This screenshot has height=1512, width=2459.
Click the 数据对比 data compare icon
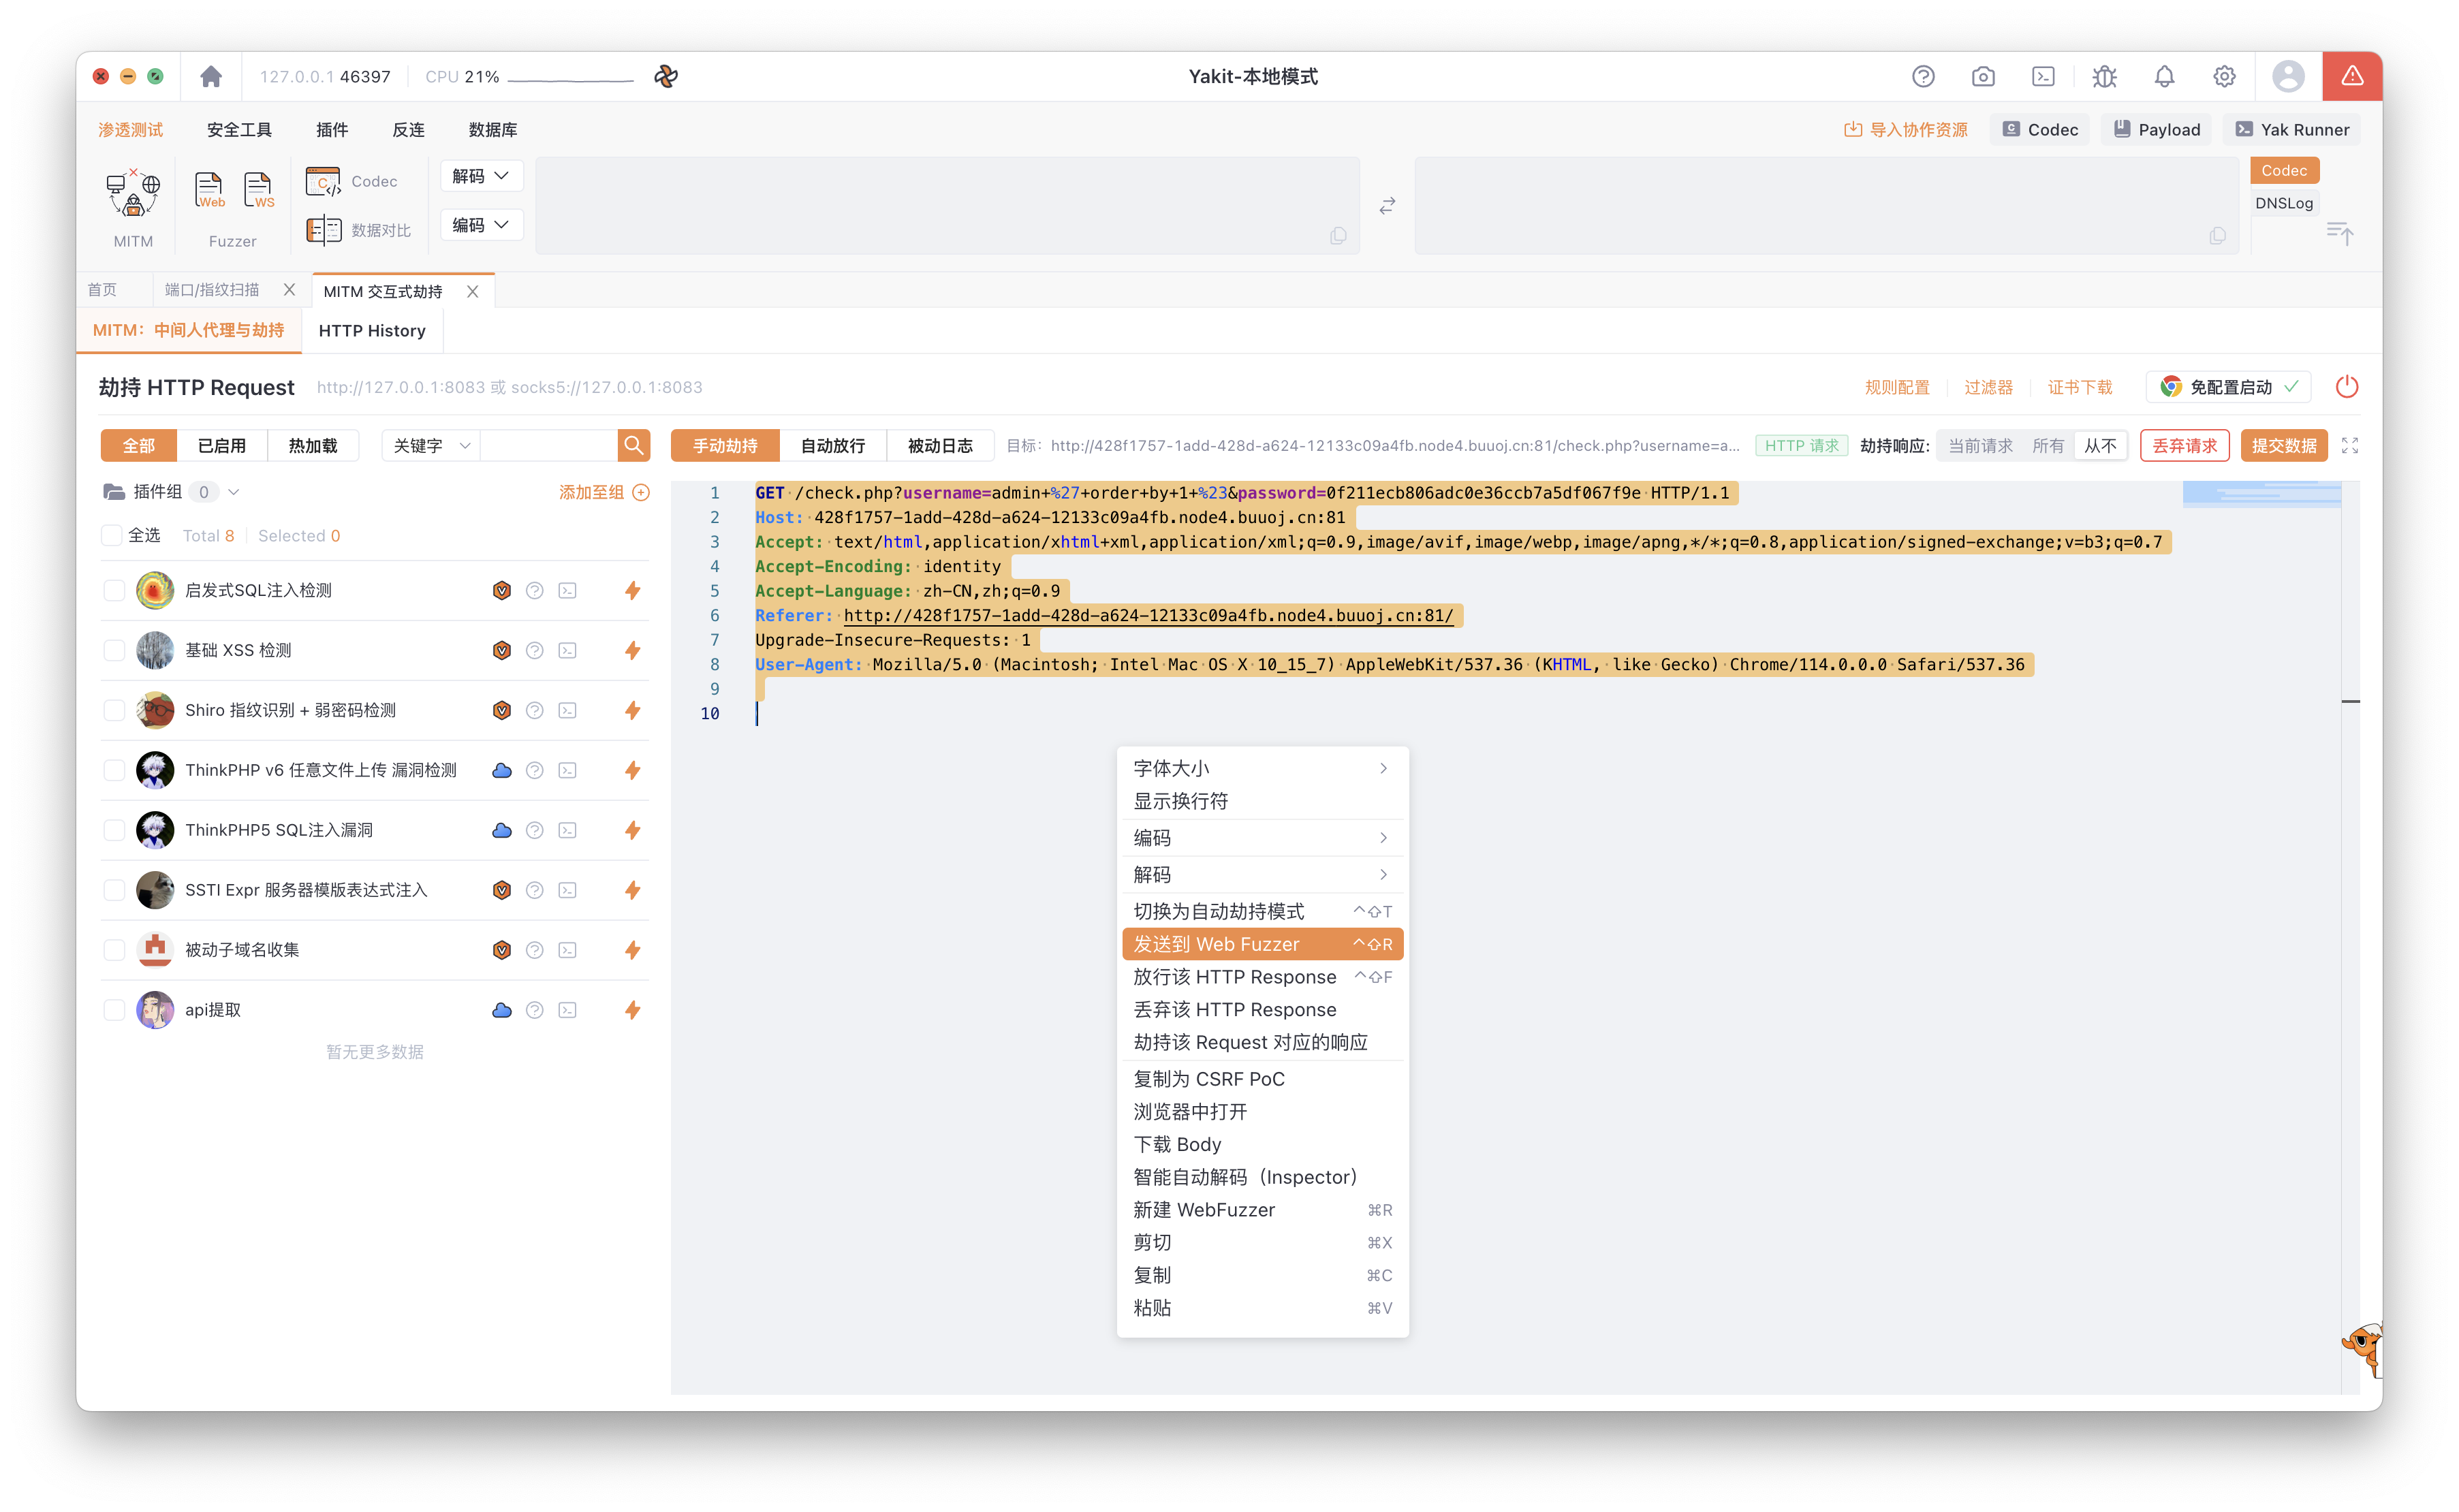click(324, 230)
